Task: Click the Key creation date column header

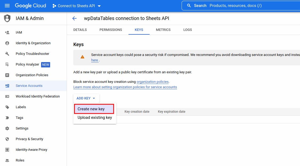Action: coord(137,112)
